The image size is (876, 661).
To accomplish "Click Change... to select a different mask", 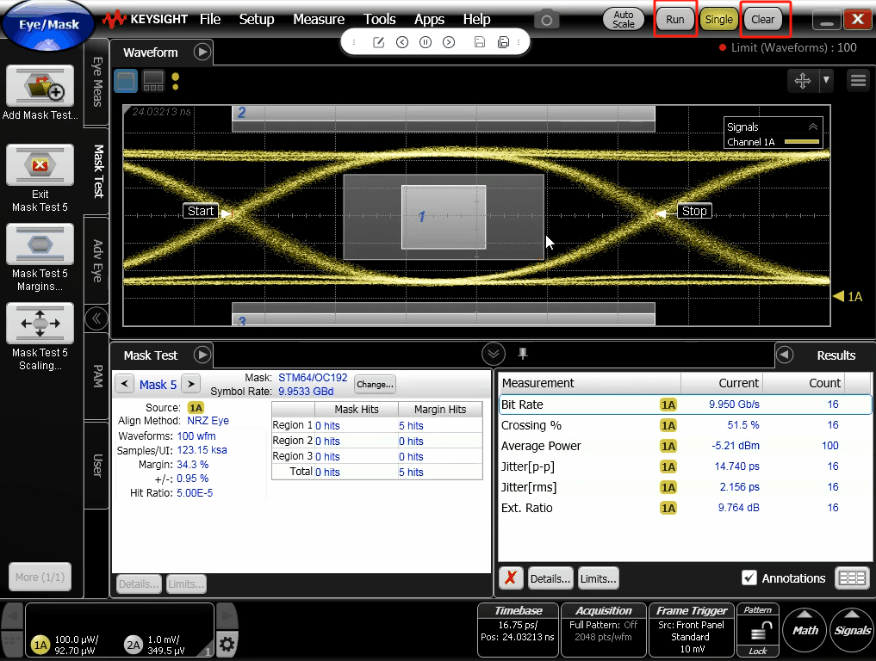I will (375, 384).
